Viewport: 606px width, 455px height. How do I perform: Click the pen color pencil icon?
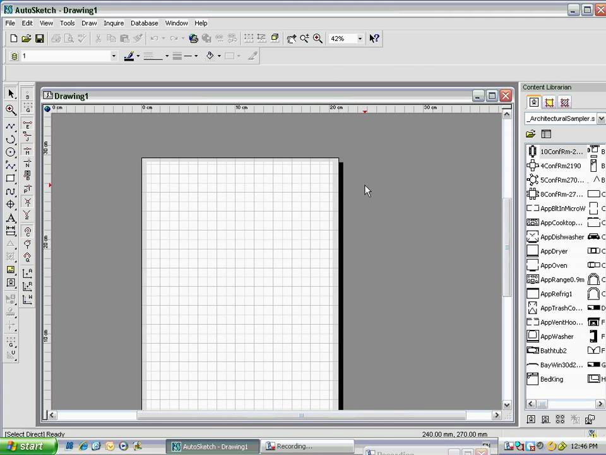tap(129, 56)
